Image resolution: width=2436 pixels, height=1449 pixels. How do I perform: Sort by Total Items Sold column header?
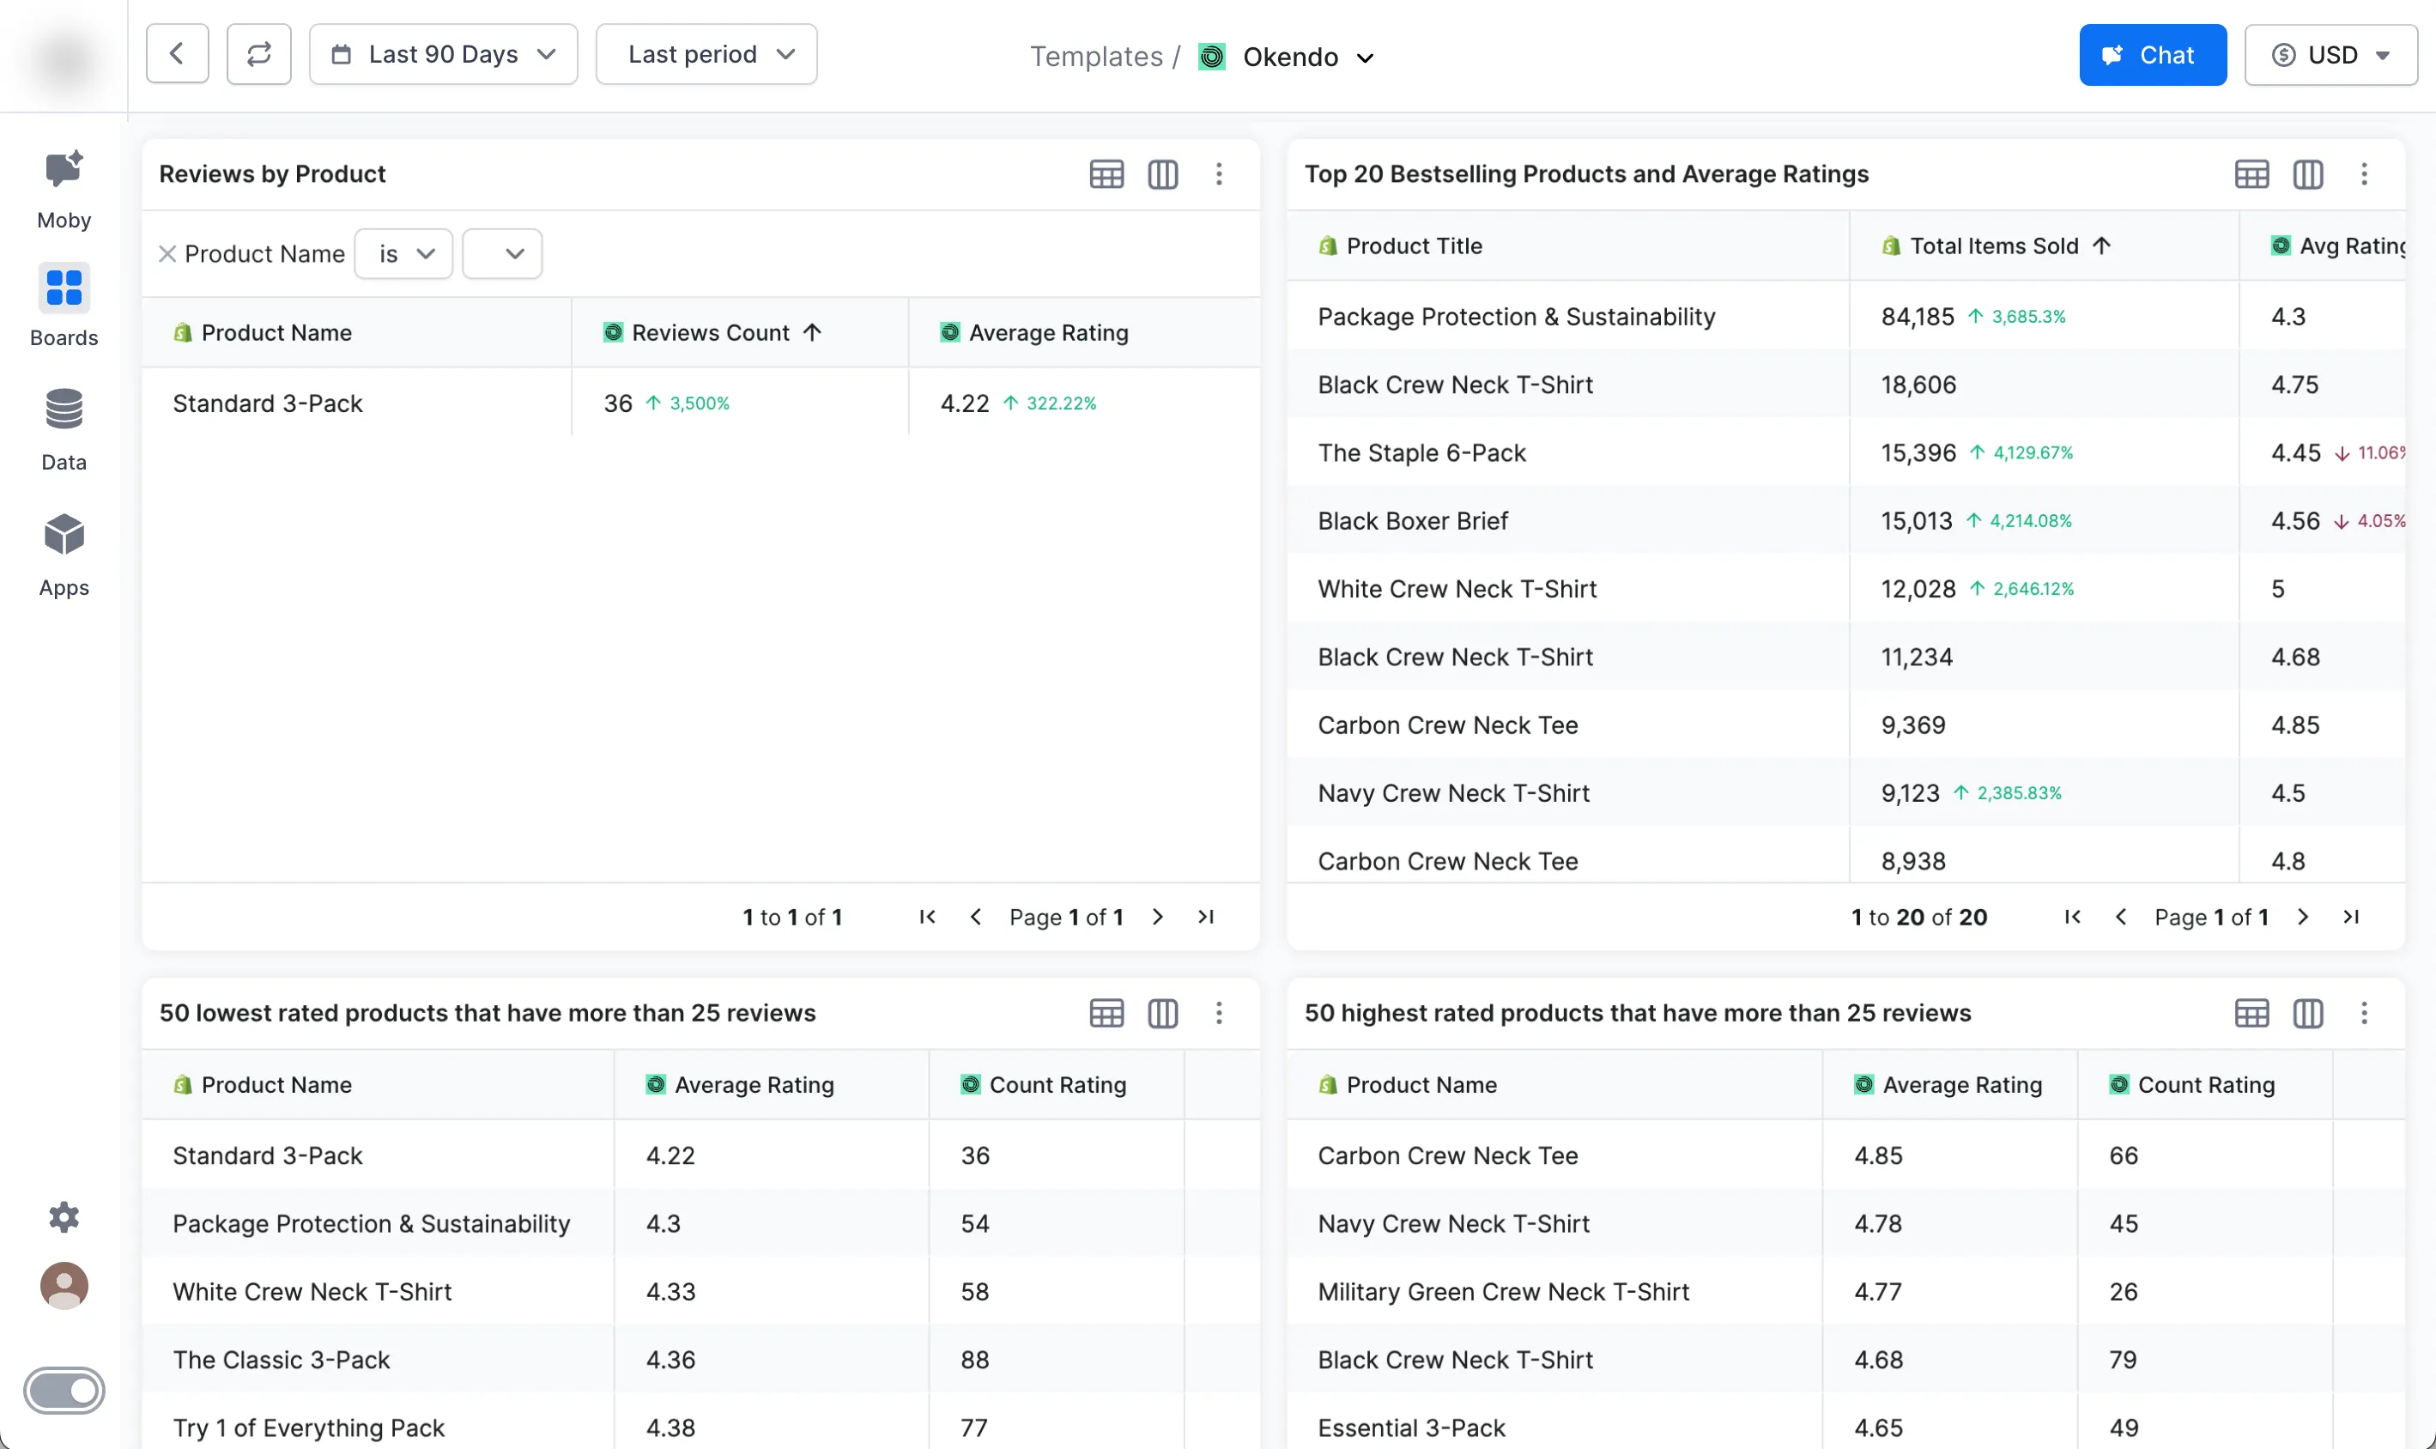tap(1993, 246)
